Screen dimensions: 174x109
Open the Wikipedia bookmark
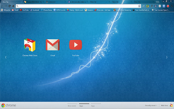click(x=5, y=10)
